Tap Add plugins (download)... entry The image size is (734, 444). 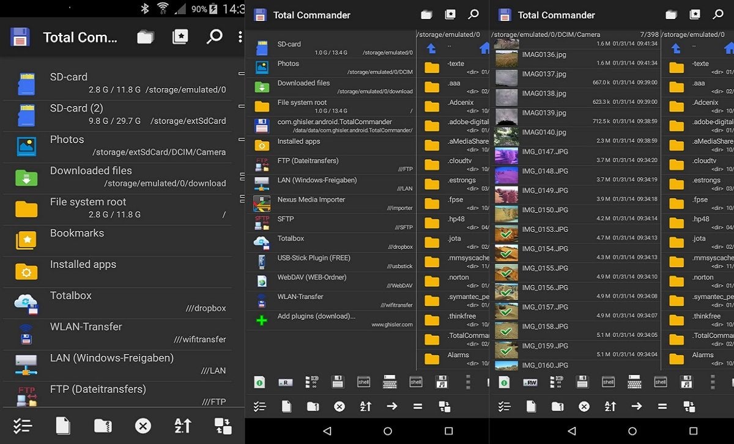point(331,320)
